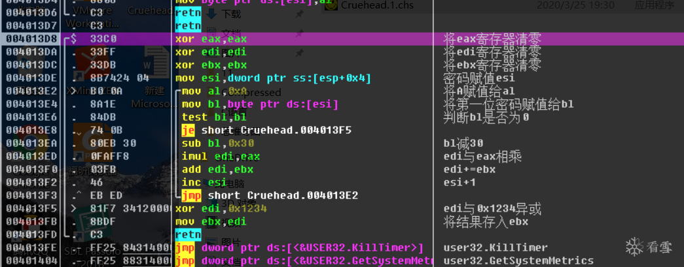Viewport: 684px width, 267px height.
Task: Click comment 'edi与0x1234异或'
Action: point(492,208)
